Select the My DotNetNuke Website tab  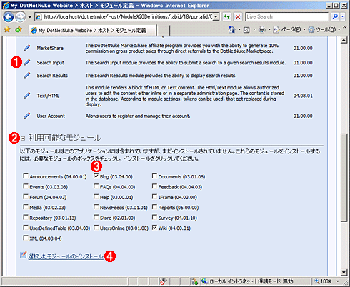[x=92, y=30]
